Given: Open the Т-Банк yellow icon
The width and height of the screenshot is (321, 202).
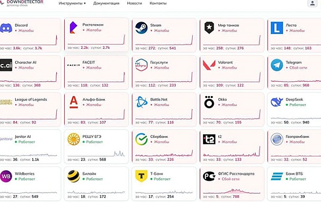Looking at the screenshot, I should 142,176.
